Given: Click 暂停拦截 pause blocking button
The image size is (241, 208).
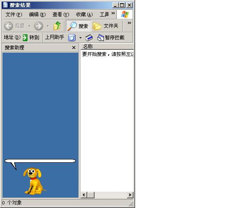Looking at the screenshot, I should coord(111,38).
